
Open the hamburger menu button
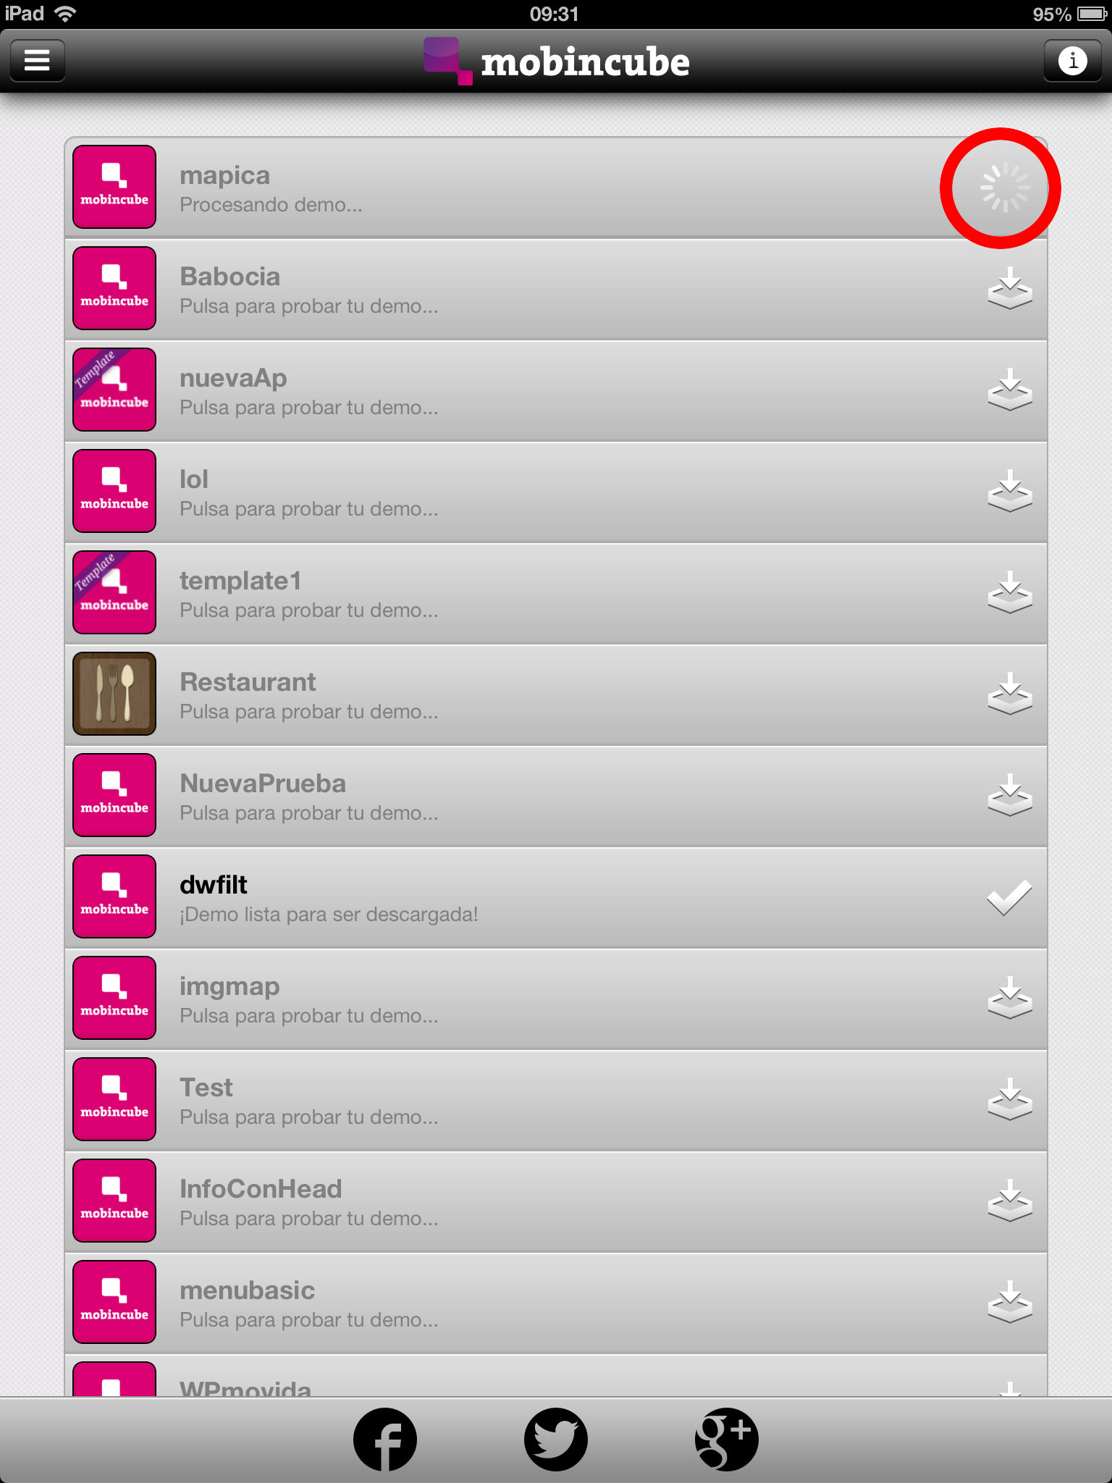click(38, 60)
